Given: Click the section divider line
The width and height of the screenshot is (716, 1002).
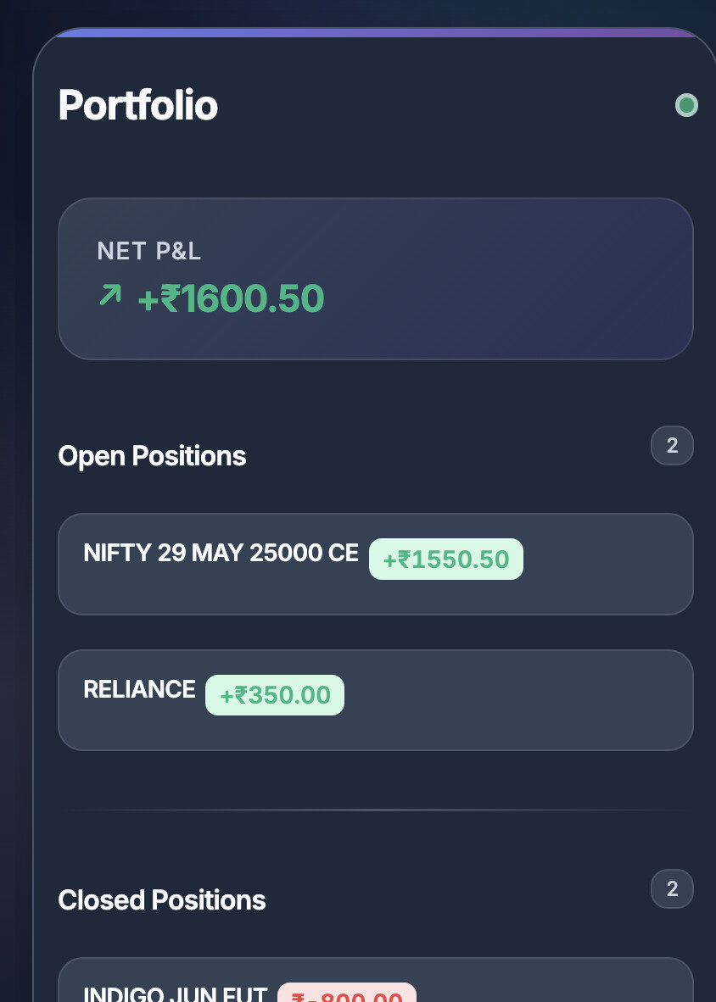Looking at the screenshot, I should (376, 810).
